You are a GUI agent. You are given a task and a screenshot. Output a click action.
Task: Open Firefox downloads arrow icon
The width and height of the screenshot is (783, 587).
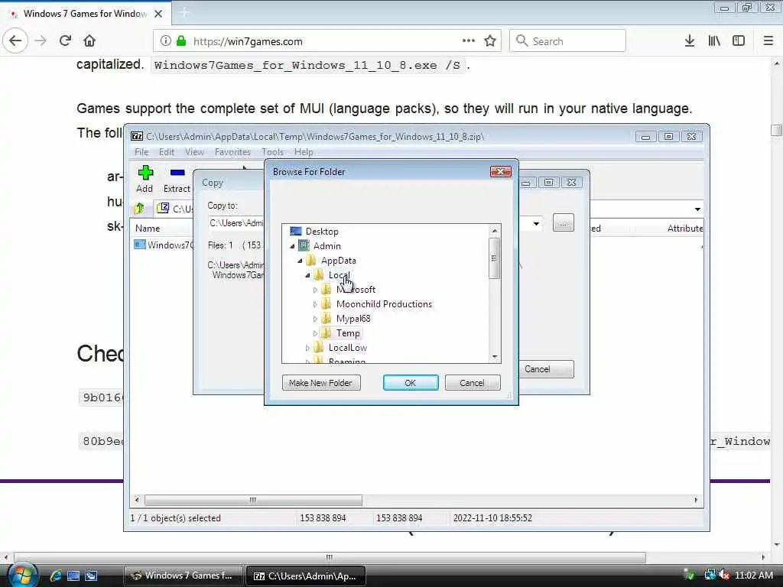[690, 41]
